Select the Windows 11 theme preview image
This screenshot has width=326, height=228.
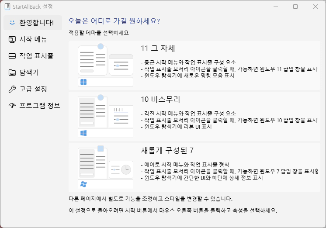(105, 65)
